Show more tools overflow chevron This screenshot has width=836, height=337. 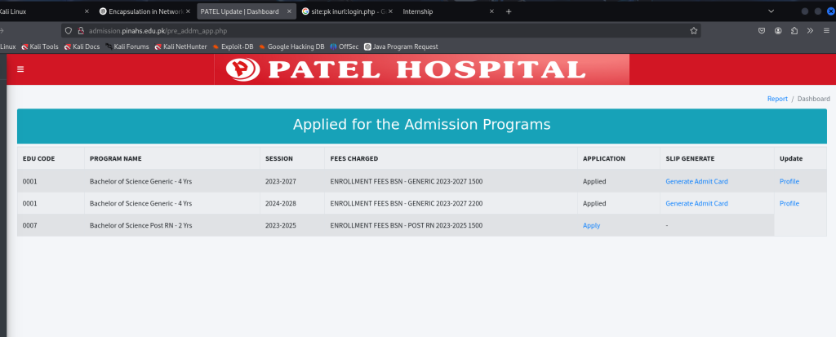810,31
